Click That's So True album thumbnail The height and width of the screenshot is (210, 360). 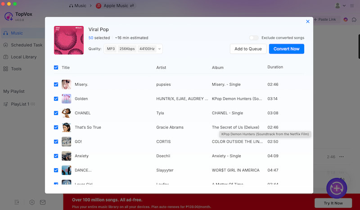tap(66, 127)
